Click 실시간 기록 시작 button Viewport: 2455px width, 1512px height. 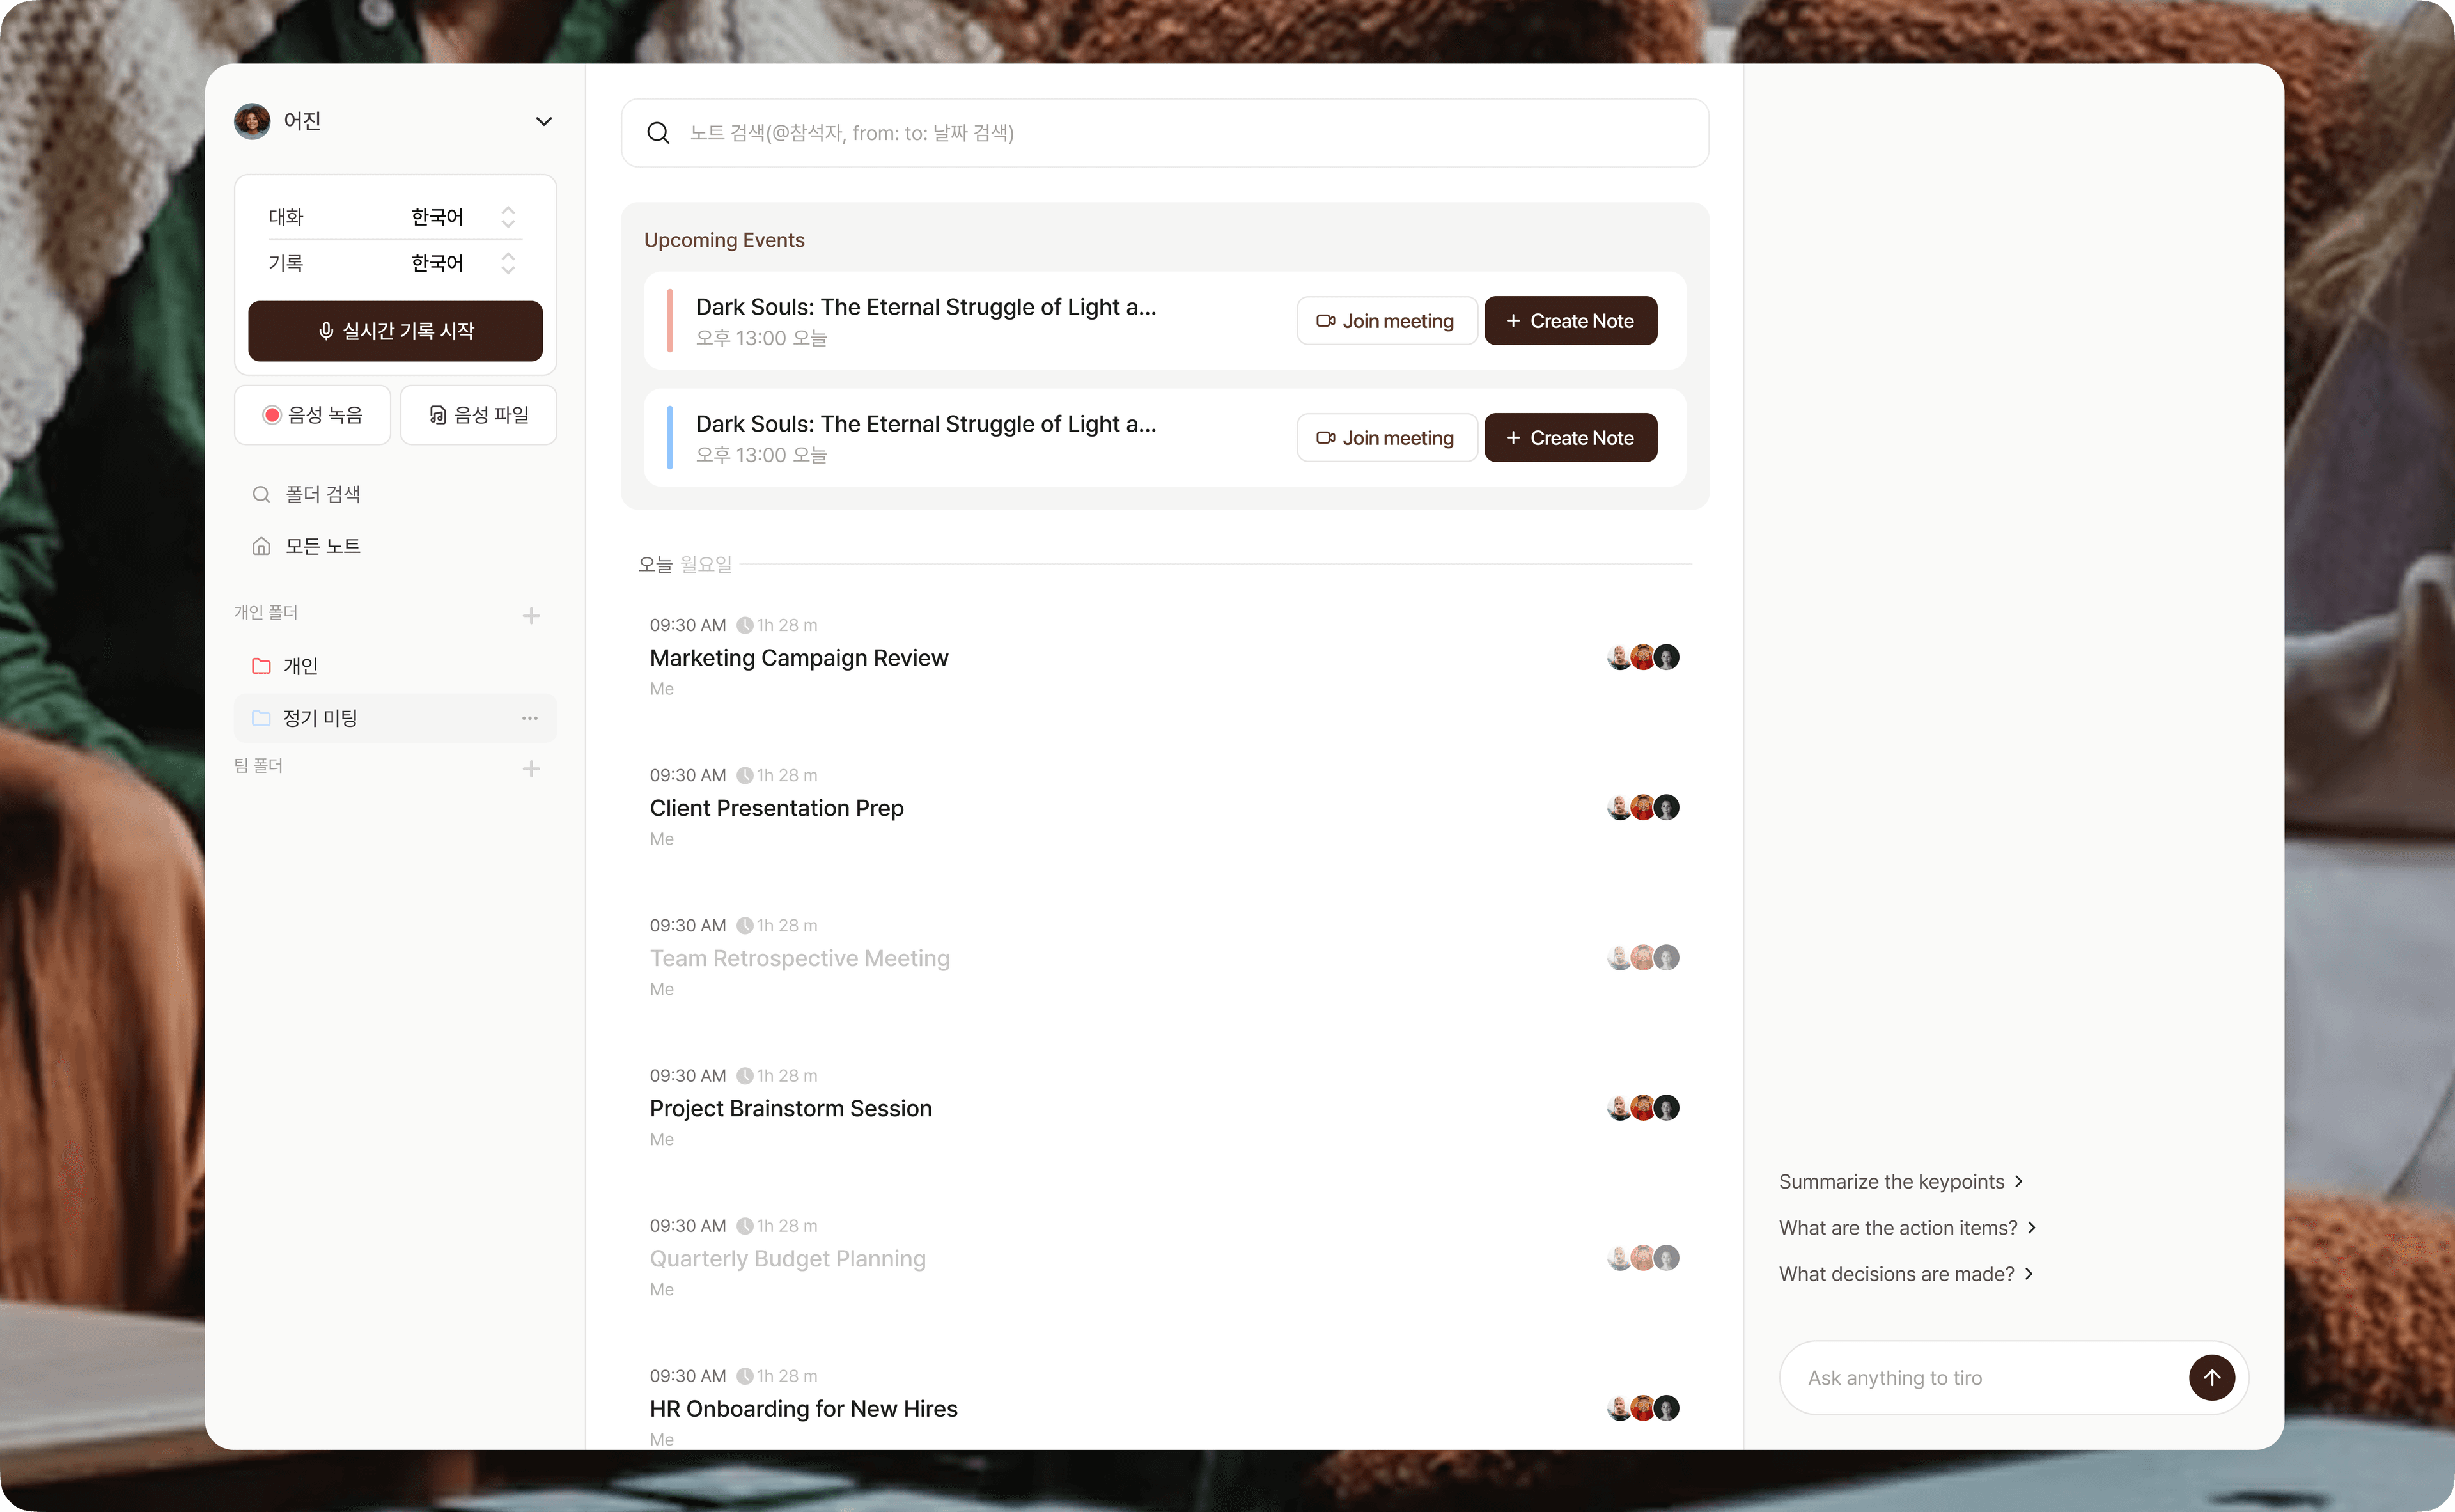pos(395,331)
